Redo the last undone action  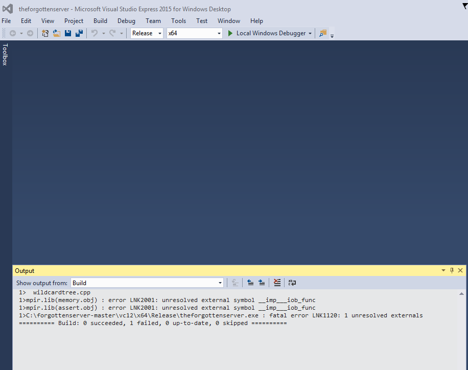click(112, 33)
